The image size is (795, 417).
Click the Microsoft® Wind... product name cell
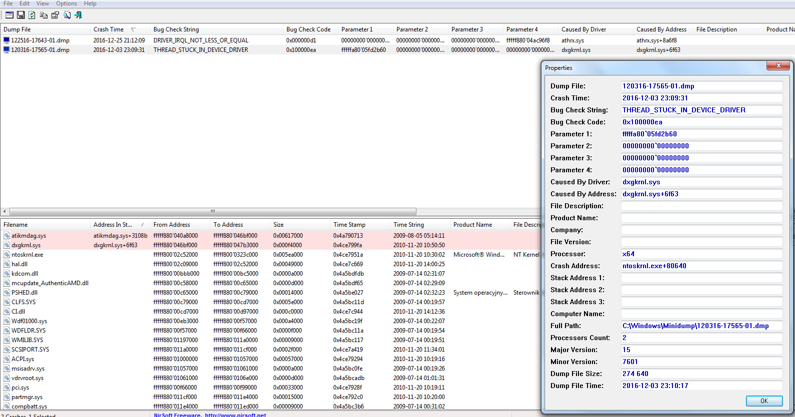click(479, 254)
